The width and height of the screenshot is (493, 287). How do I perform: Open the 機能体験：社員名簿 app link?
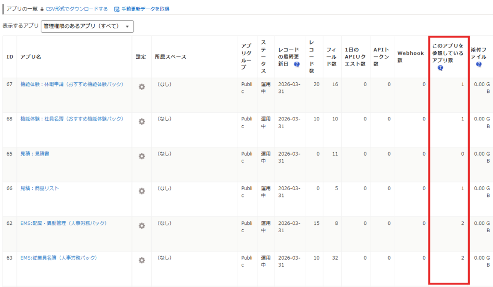(x=72, y=119)
